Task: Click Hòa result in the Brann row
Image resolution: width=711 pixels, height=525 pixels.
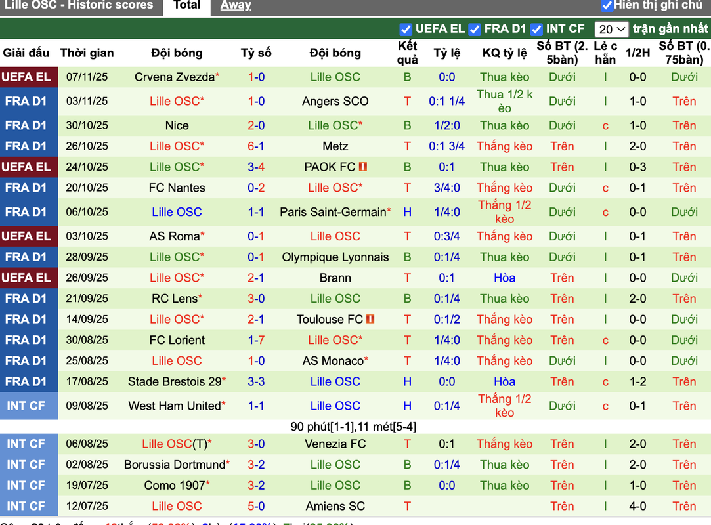Action: [x=504, y=278]
